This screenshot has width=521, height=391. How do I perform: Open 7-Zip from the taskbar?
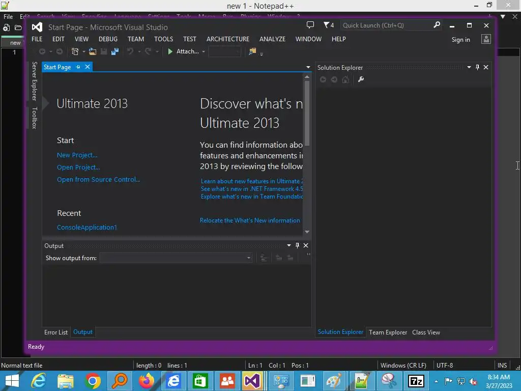(x=416, y=381)
